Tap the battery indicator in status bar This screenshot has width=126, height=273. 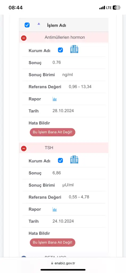coord(116,8)
